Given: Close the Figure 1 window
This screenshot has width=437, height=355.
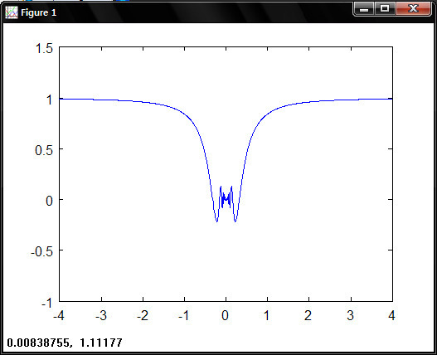Looking at the screenshot, I should click(x=413, y=9).
